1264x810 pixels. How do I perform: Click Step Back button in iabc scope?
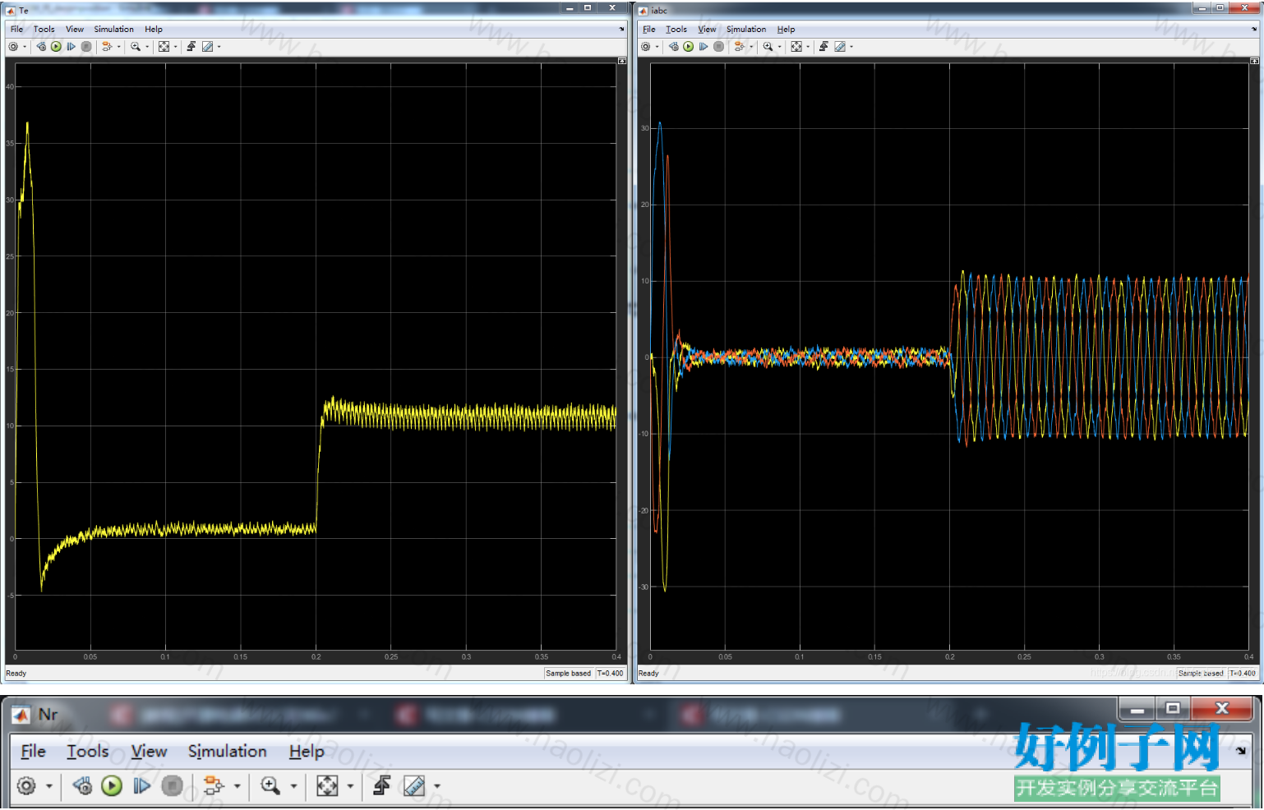674,47
